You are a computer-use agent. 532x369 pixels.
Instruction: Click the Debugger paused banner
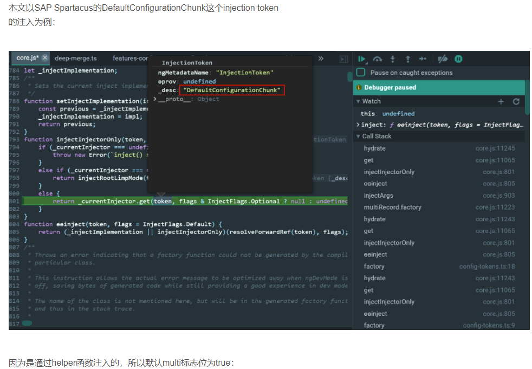(x=439, y=88)
